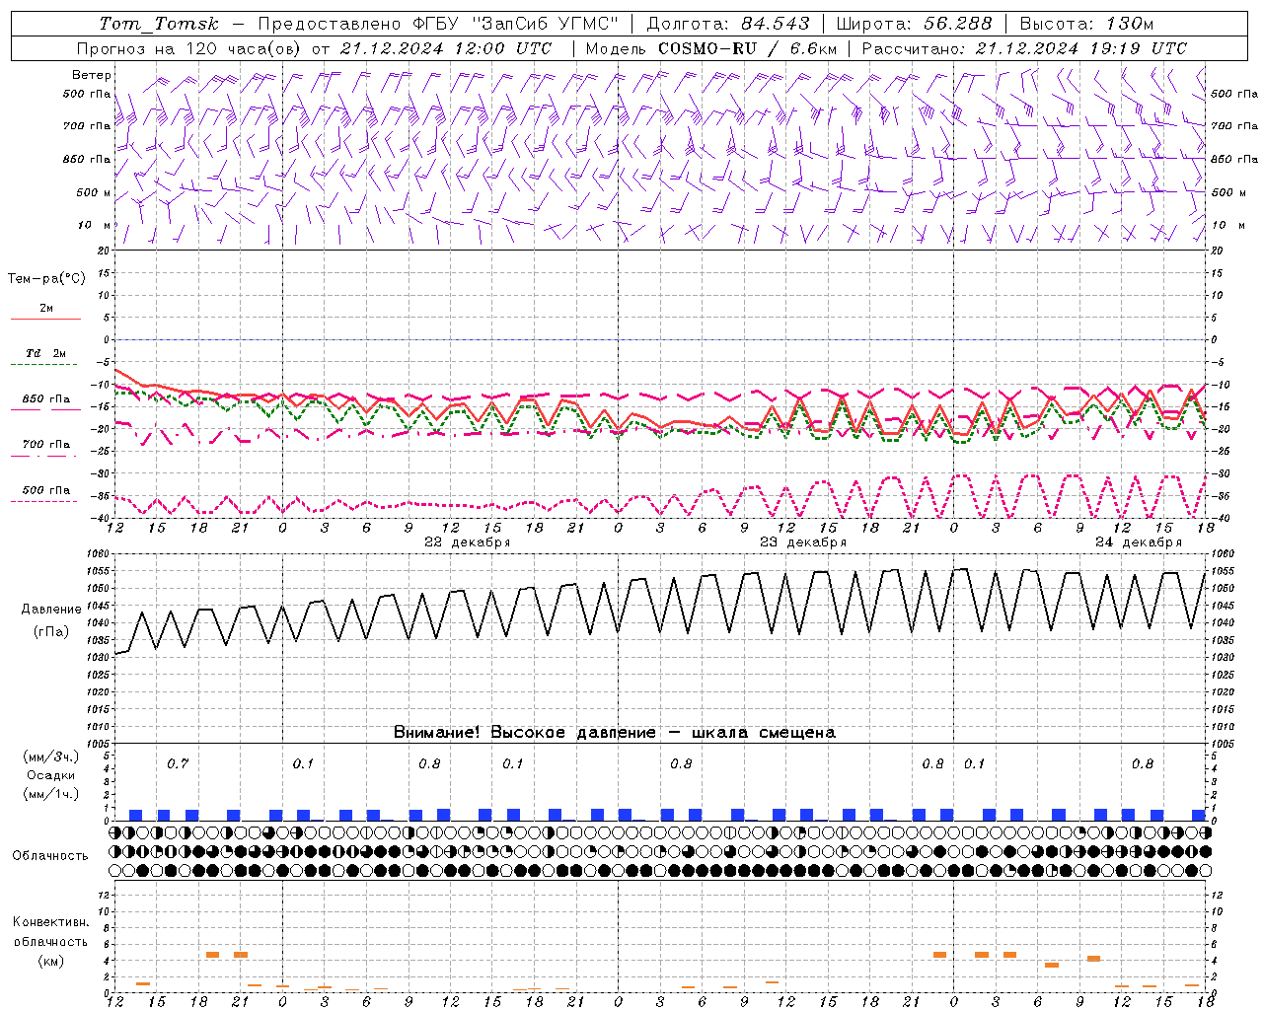The image size is (1263, 1010).
Task: Select 'Рассчитано: 21.12.2024 19:19 UTC' timestamp
Action: pyautogui.click(x=1025, y=48)
